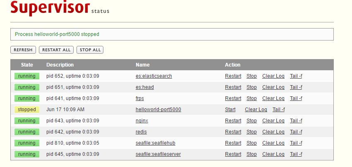Click 'Jun 17 10:09 AM' description
This screenshot has height=167, width=352.
tap(65, 110)
